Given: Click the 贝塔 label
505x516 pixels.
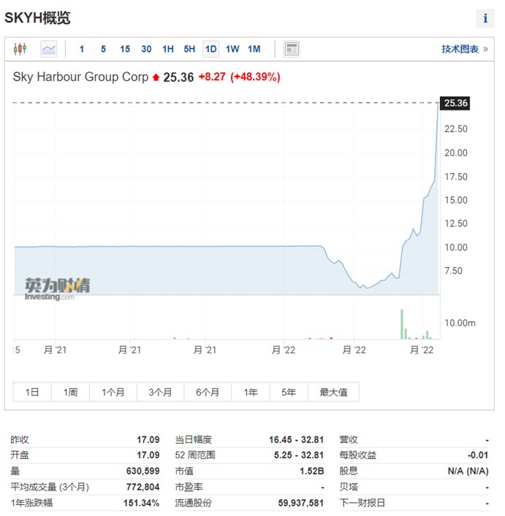Looking at the screenshot, I should [x=349, y=487].
